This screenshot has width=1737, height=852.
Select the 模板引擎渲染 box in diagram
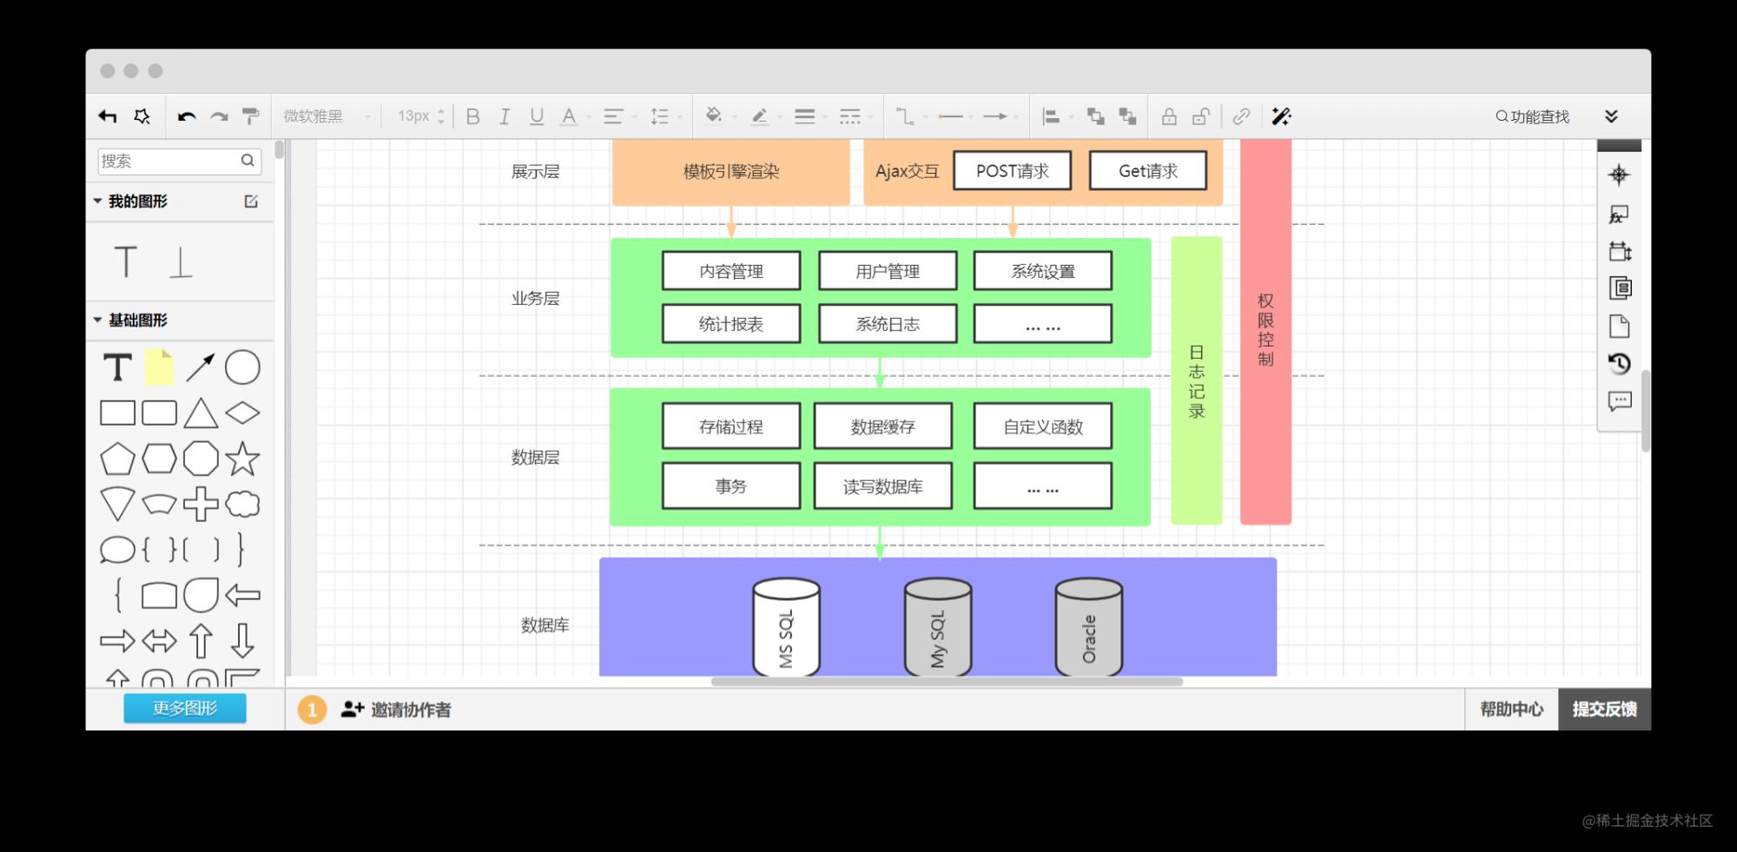click(731, 172)
